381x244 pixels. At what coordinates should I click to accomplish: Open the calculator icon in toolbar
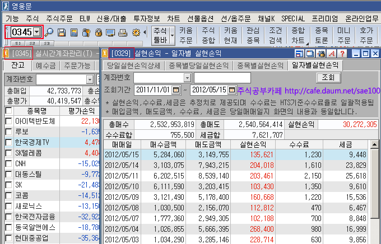(x=73, y=32)
